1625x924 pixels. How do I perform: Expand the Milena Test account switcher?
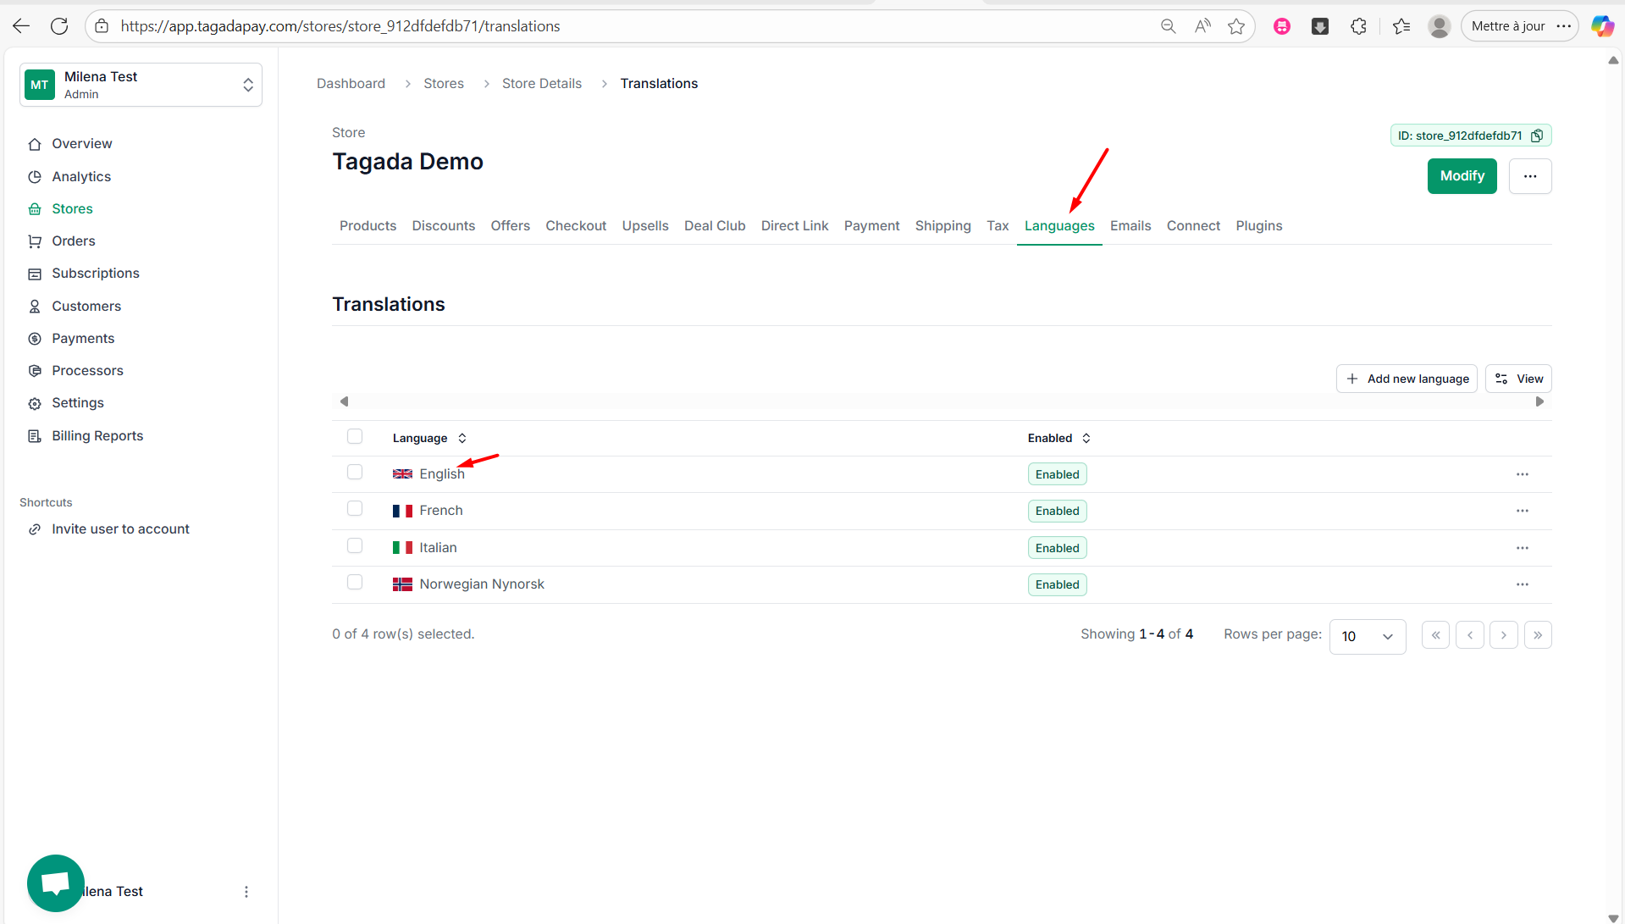click(247, 85)
